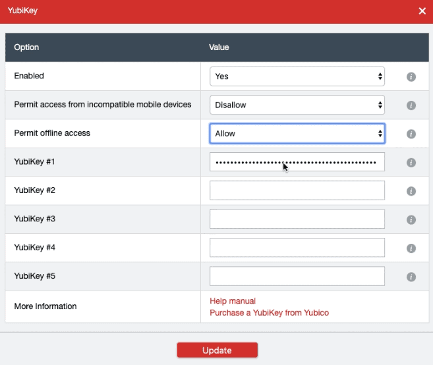
Task: Click the info icon beside YubiKey #3
Action: pos(411,219)
